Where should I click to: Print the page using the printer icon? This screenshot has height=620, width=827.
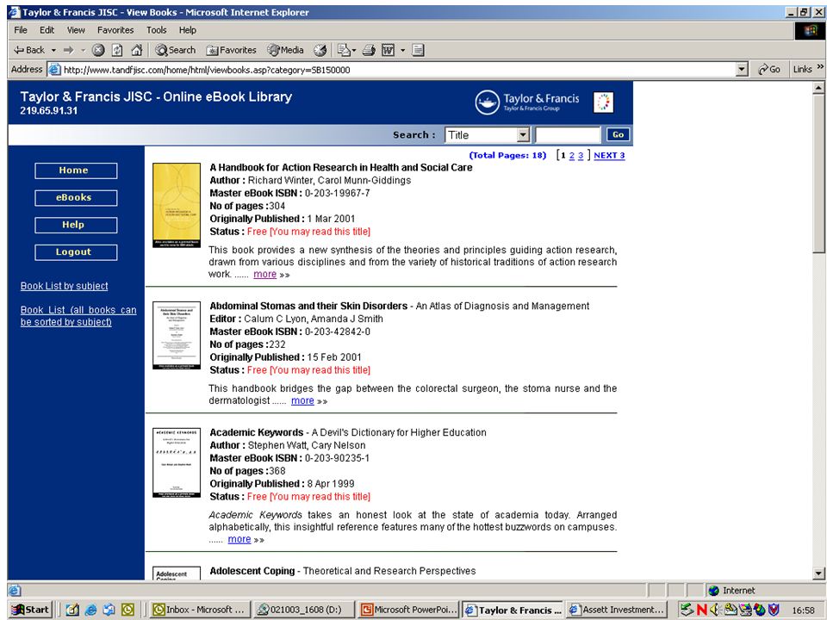point(369,50)
